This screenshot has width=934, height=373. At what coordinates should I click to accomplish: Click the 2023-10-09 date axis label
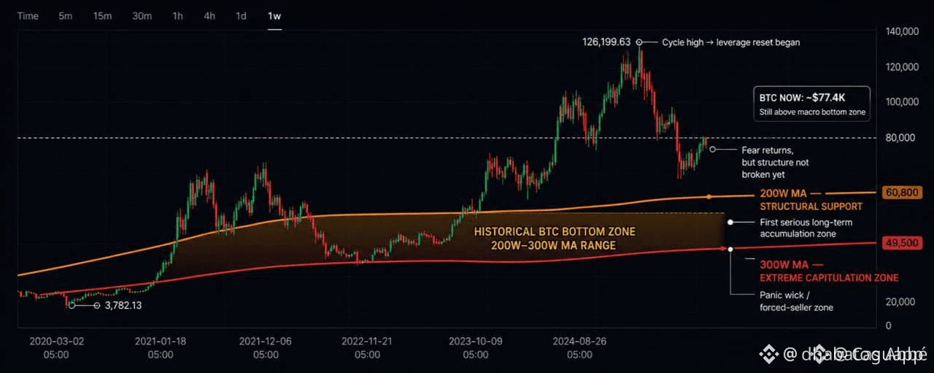point(475,347)
